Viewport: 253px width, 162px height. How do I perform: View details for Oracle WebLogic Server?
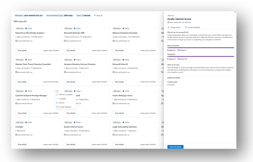point(119,113)
